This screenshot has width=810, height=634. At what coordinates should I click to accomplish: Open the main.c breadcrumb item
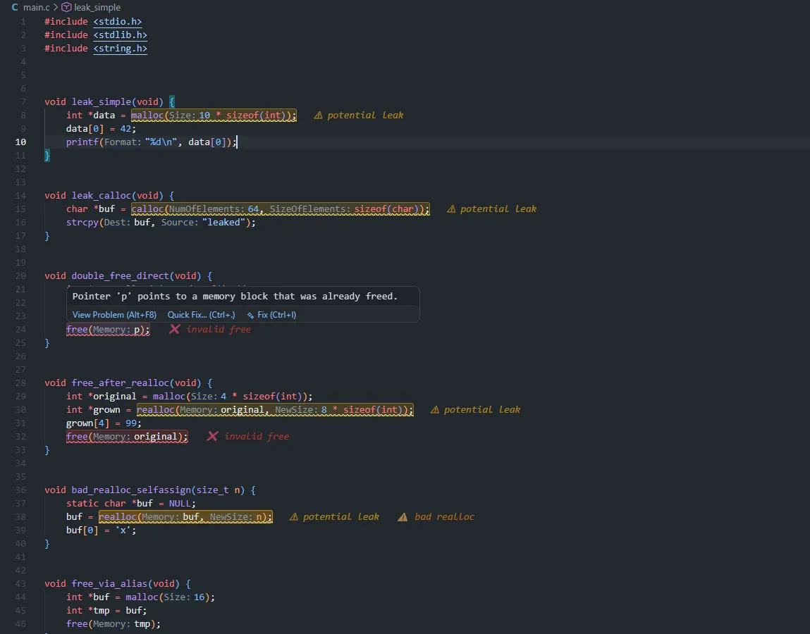(36, 7)
